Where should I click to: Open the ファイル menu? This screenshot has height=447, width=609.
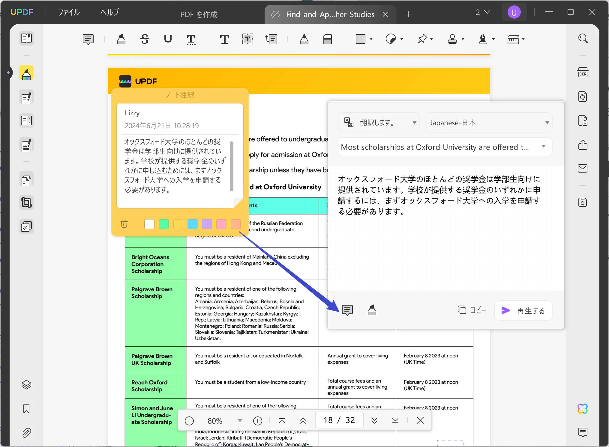[x=69, y=12]
